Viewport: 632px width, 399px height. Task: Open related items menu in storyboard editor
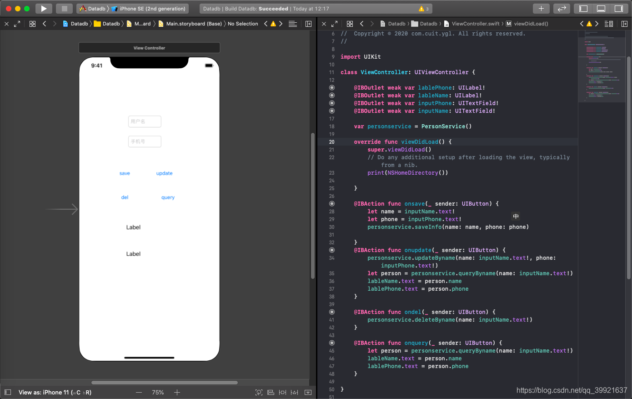tap(32, 24)
